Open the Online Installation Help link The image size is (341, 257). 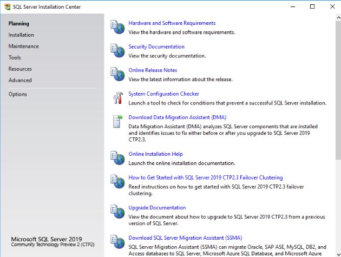click(155, 154)
